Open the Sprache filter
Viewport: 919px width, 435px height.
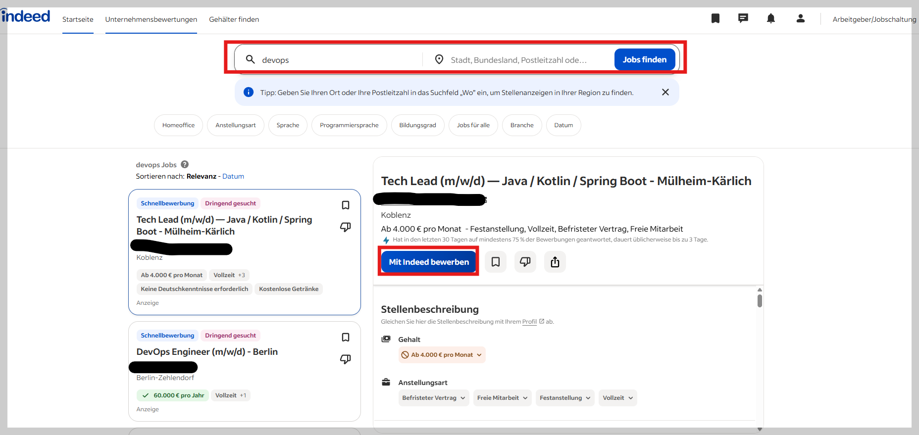pyautogui.click(x=288, y=125)
